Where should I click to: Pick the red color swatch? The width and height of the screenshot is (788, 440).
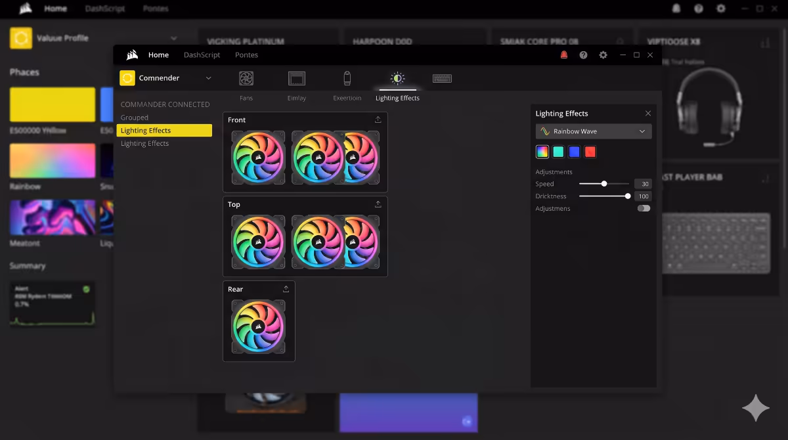pos(590,152)
